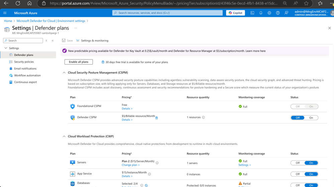Screen dimensions: 334x187
Task: Collapse the Settings group in sidebar
Action: (x=6, y=48)
